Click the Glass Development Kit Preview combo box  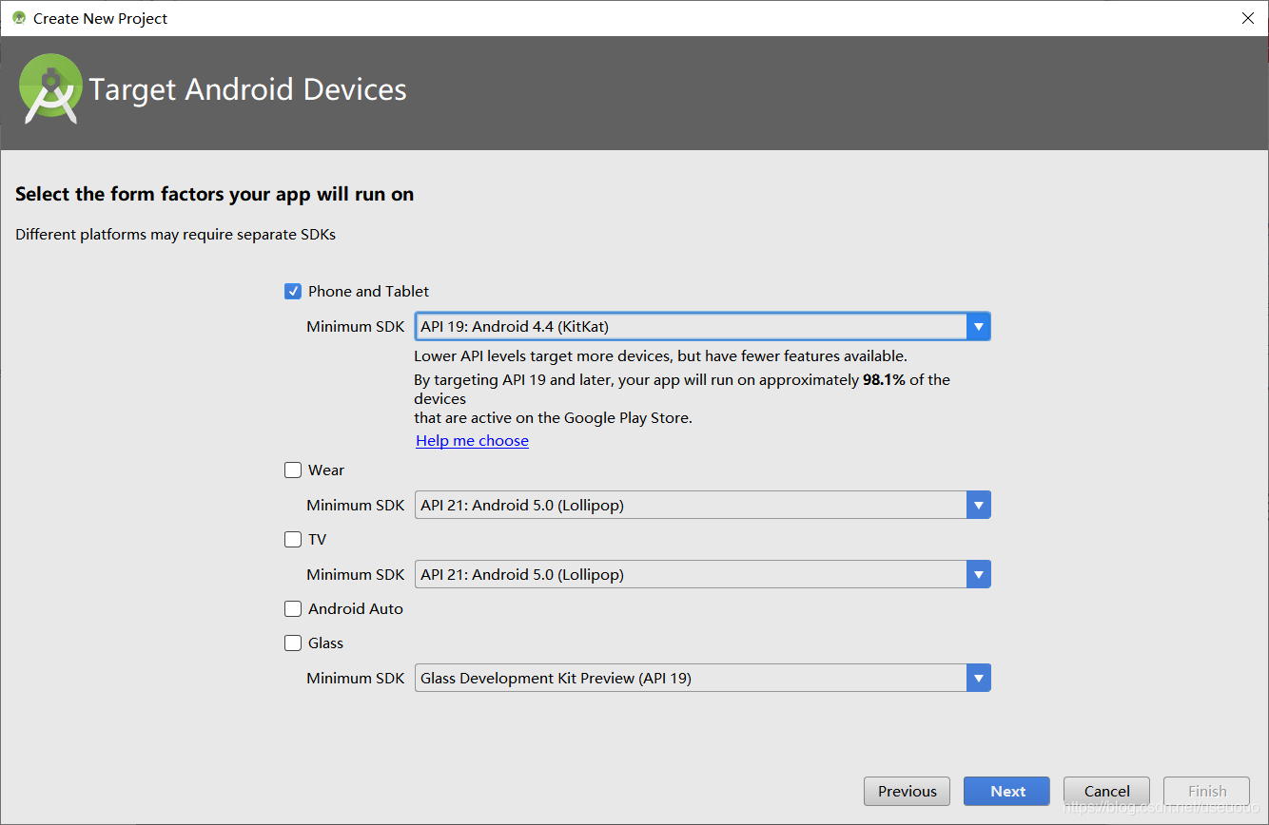pyautogui.click(x=703, y=679)
